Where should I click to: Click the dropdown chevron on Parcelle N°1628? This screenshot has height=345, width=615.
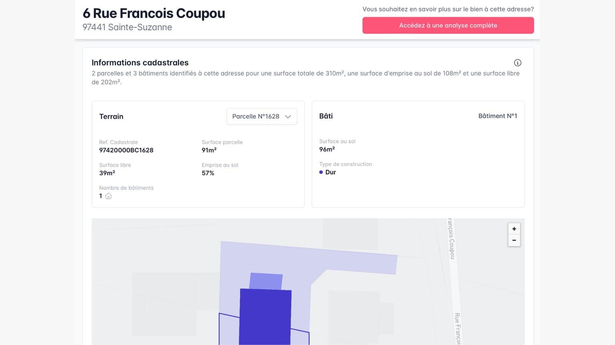coord(288,116)
